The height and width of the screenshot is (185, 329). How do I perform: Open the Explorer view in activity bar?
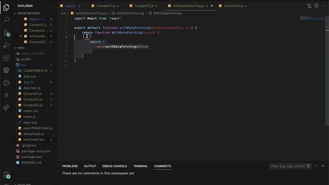click(x=6, y=7)
